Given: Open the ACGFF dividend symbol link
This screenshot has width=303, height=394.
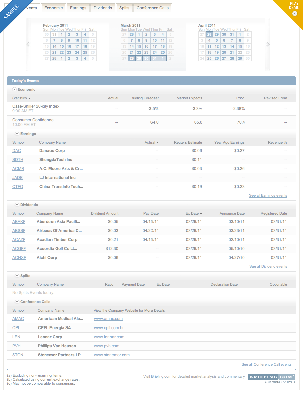Looking at the screenshot, I should point(19,249).
